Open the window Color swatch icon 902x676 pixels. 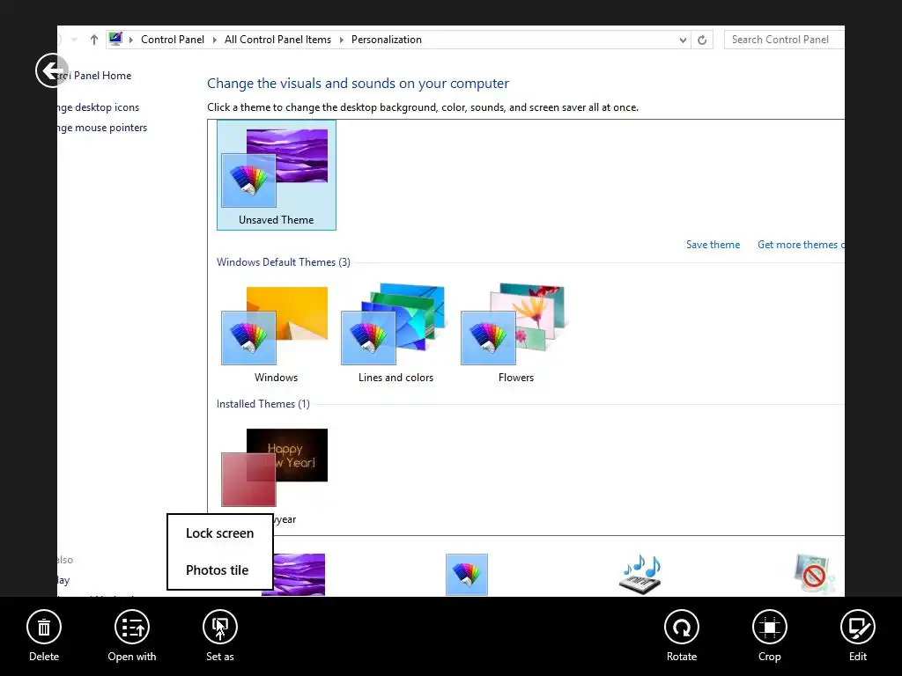coord(467,574)
